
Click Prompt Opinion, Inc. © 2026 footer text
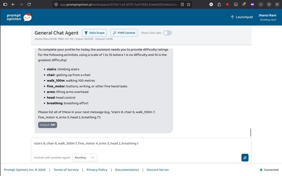click(x=24, y=170)
